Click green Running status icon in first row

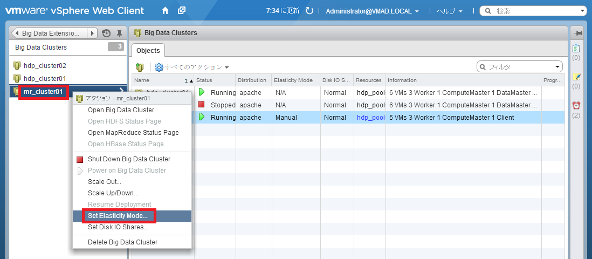point(202,92)
